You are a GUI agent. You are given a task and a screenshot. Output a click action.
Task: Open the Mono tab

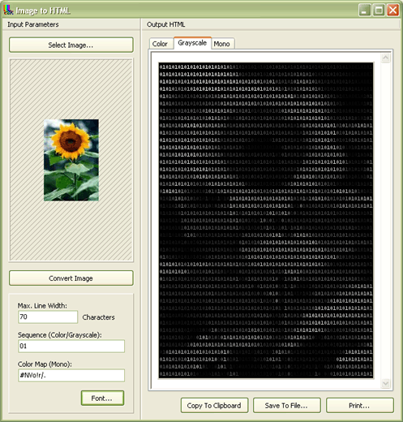click(x=222, y=44)
